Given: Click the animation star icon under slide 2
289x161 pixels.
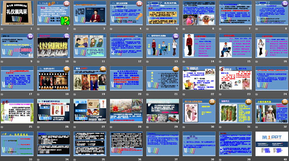Looking at the screenshot, I should coord(39,29).
